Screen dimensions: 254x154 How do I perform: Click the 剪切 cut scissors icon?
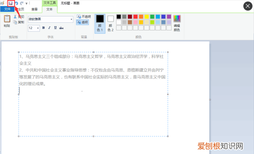[x=15, y=16]
